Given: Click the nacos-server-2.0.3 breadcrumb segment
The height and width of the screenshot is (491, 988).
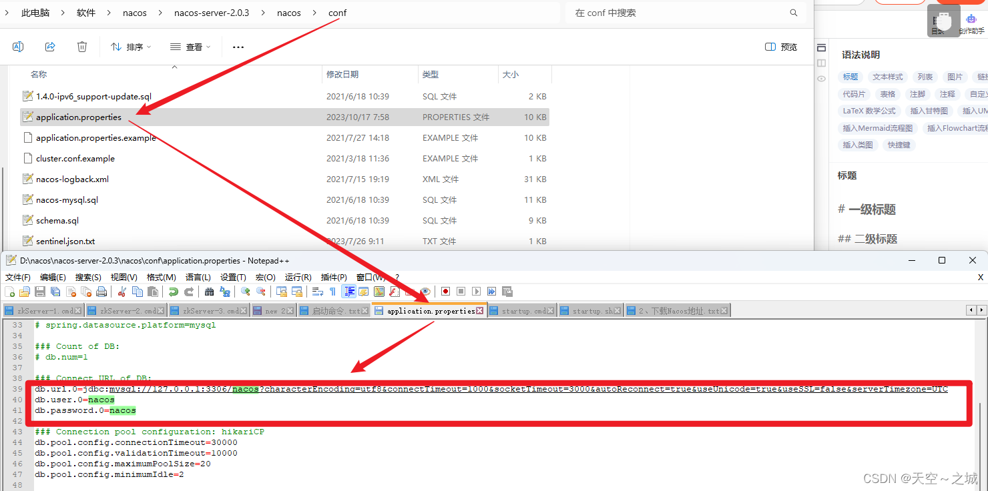Looking at the screenshot, I should 212,13.
